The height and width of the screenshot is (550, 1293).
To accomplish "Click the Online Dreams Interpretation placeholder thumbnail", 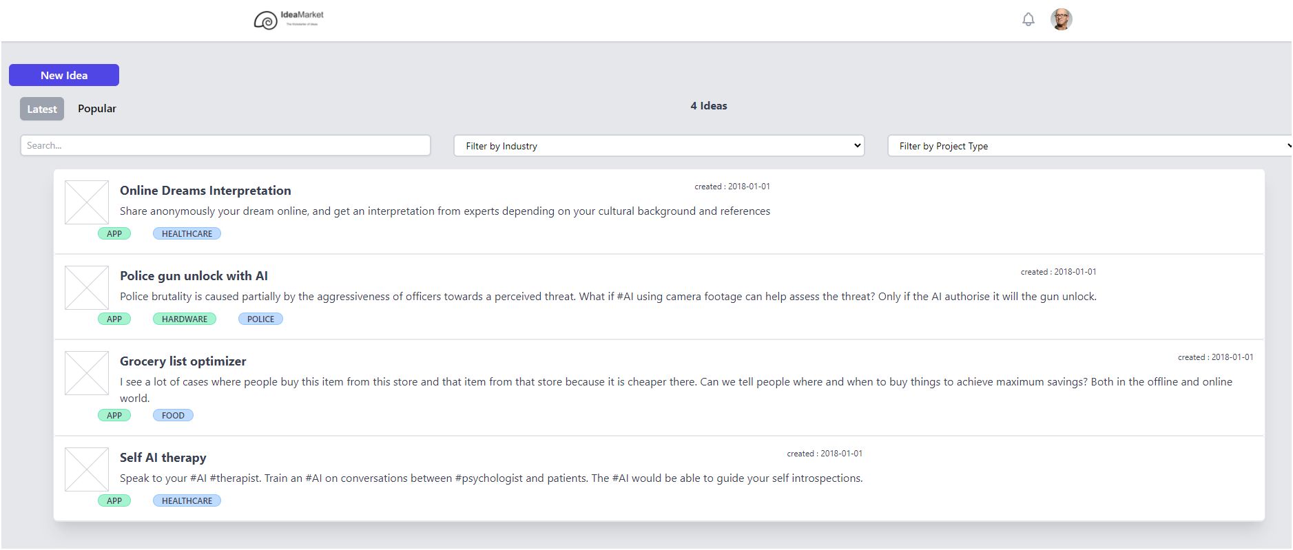I will [87, 202].
